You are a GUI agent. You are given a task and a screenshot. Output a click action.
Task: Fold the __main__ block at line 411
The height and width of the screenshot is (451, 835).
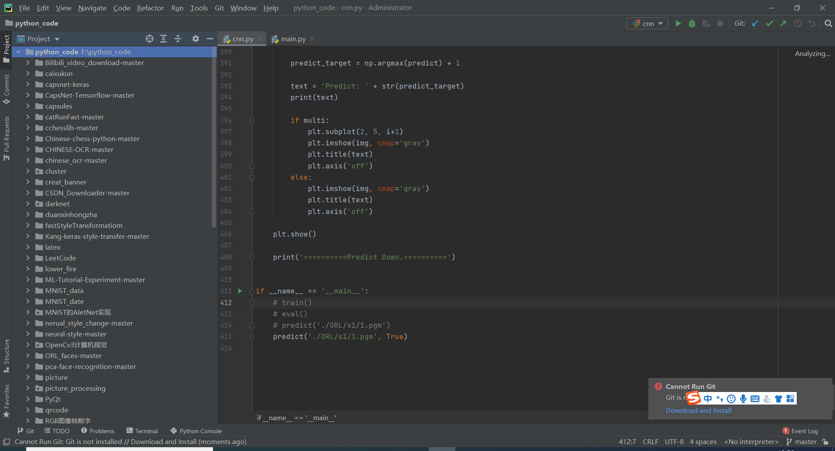click(x=252, y=291)
